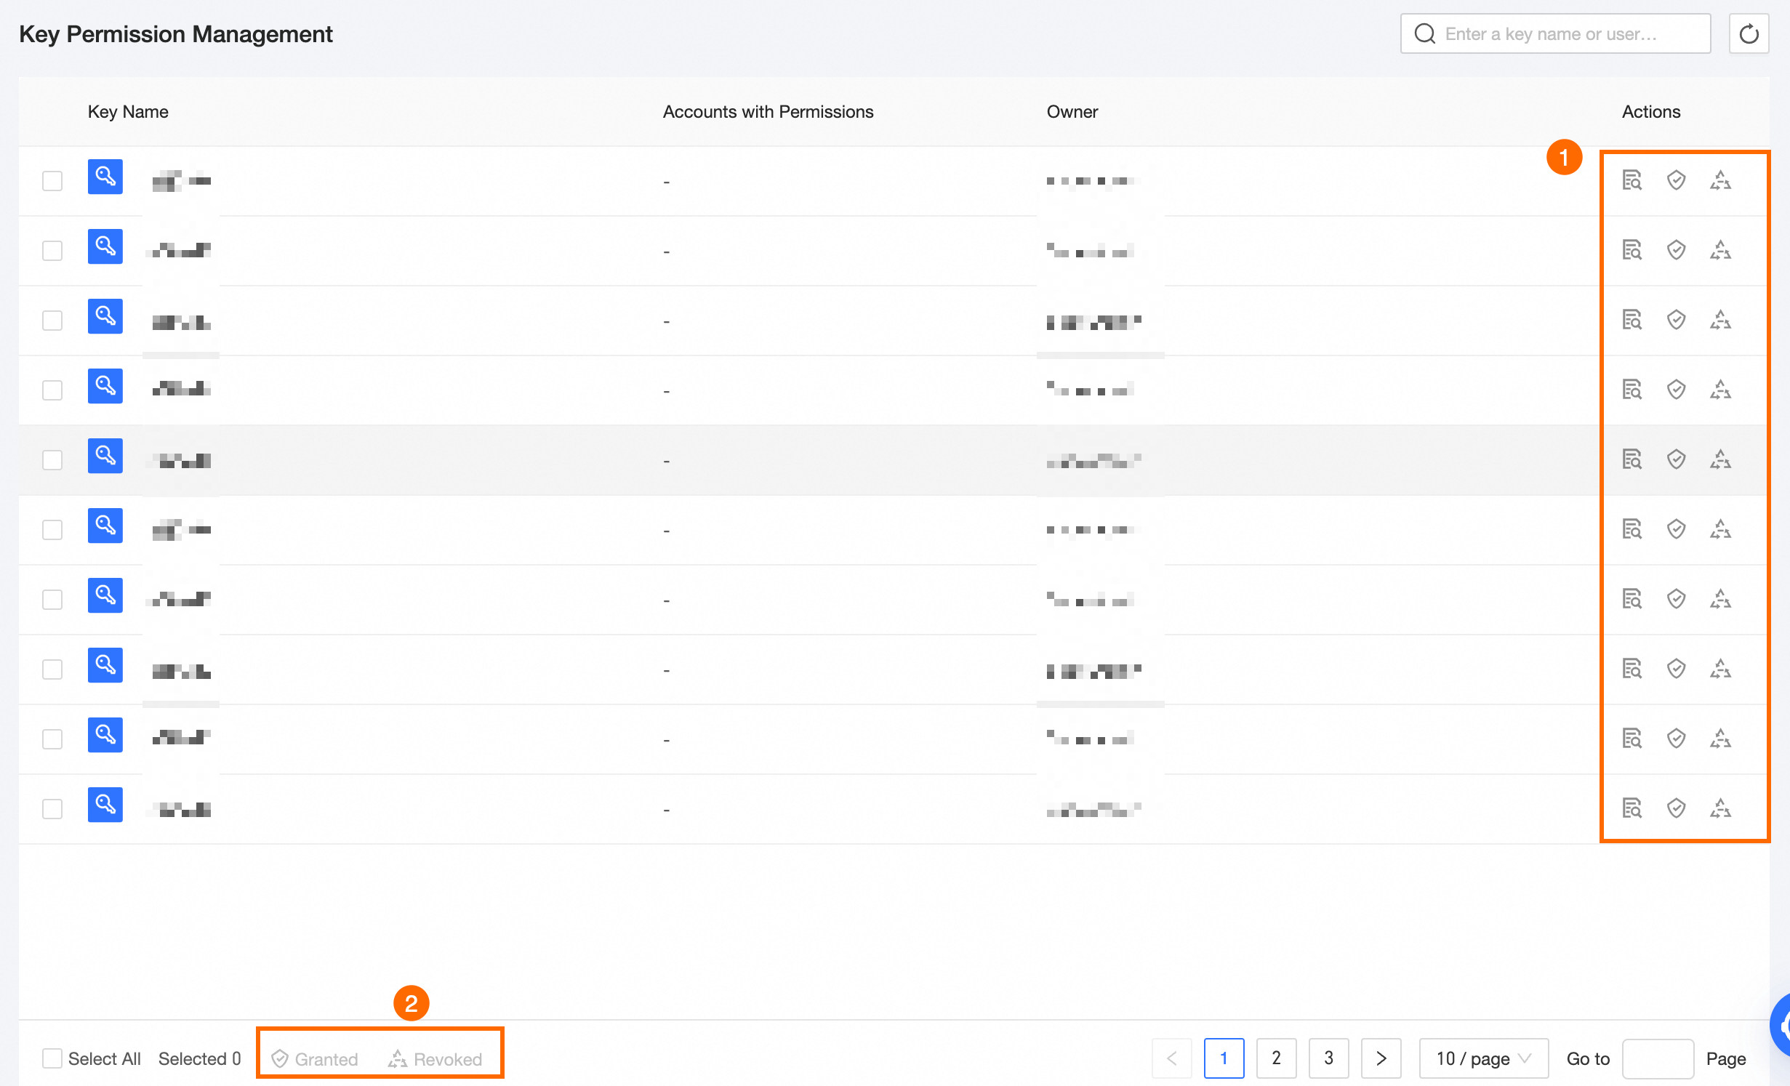Go to next page with right arrow
This screenshot has width=1790, height=1086.
tap(1381, 1058)
